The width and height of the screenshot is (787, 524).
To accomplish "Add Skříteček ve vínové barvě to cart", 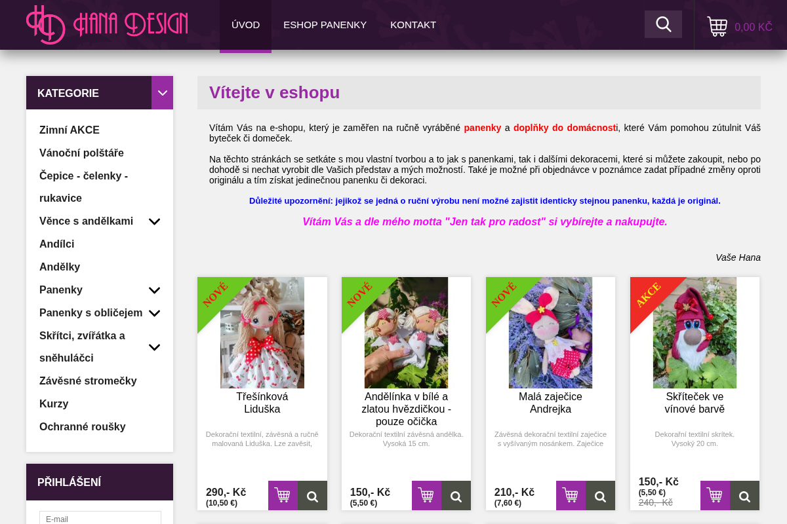I will click(715, 495).
